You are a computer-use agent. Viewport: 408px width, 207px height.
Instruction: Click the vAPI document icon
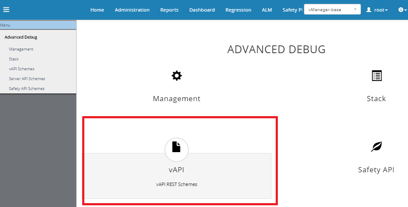[x=176, y=147]
